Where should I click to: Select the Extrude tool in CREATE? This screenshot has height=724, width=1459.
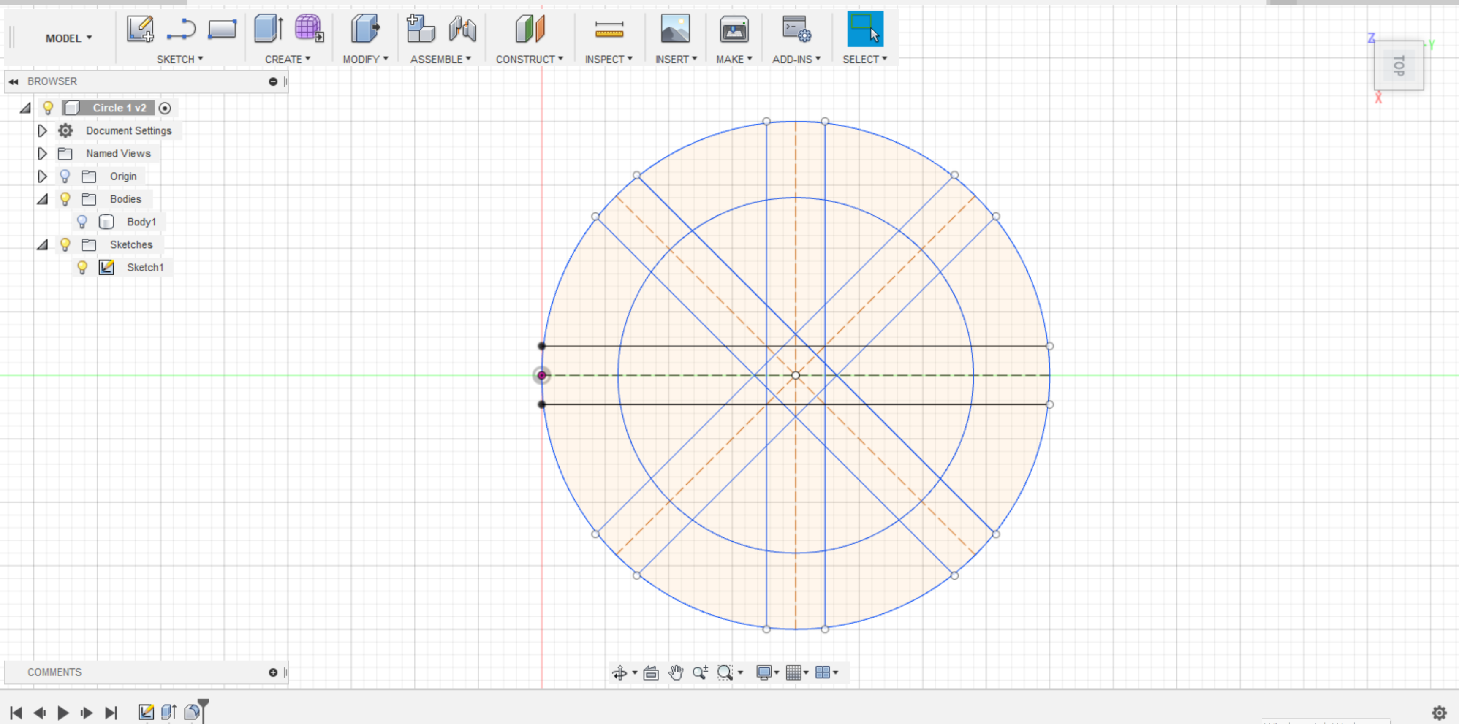click(x=268, y=29)
